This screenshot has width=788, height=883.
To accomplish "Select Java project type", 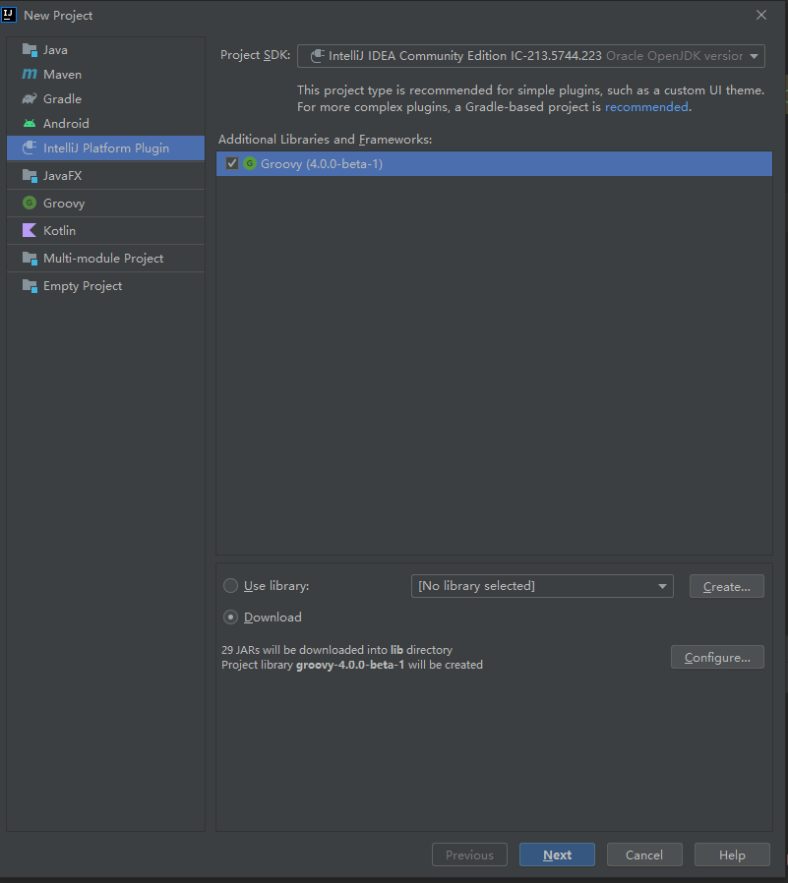I will (105, 50).
